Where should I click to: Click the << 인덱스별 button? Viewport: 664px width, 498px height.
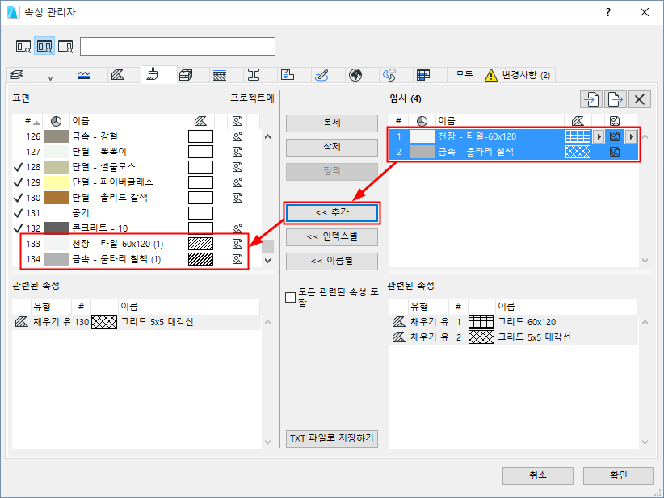332,237
